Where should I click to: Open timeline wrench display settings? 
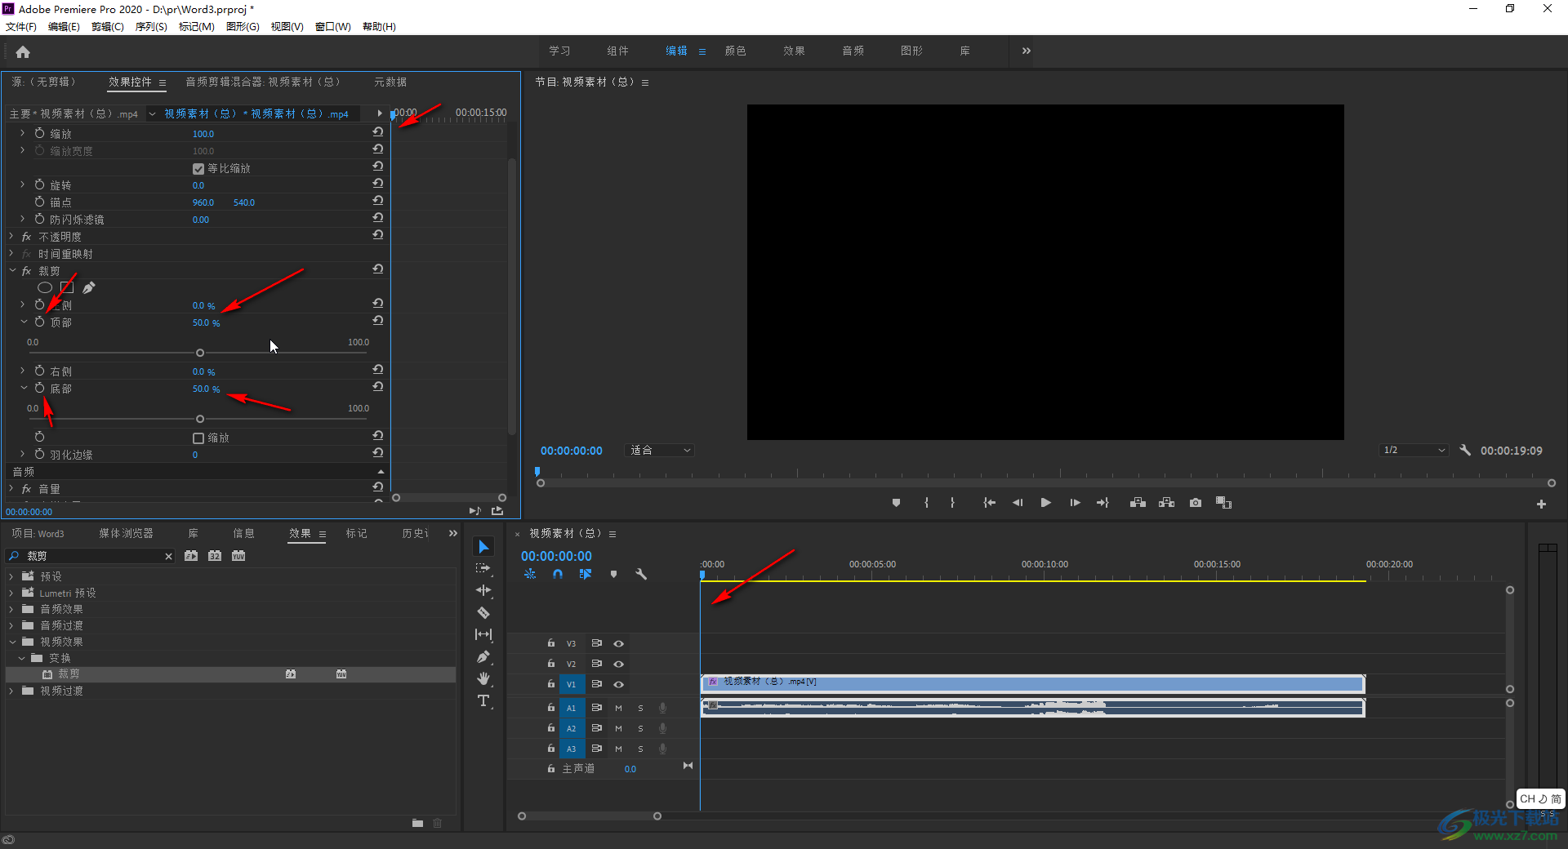pyautogui.click(x=641, y=575)
